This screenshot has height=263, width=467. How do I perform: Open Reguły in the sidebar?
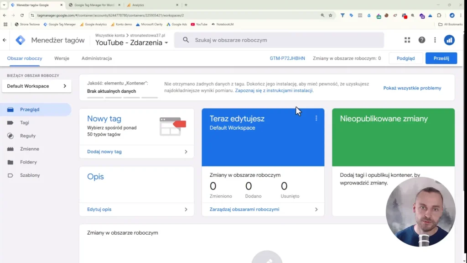pyautogui.click(x=36, y=136)
